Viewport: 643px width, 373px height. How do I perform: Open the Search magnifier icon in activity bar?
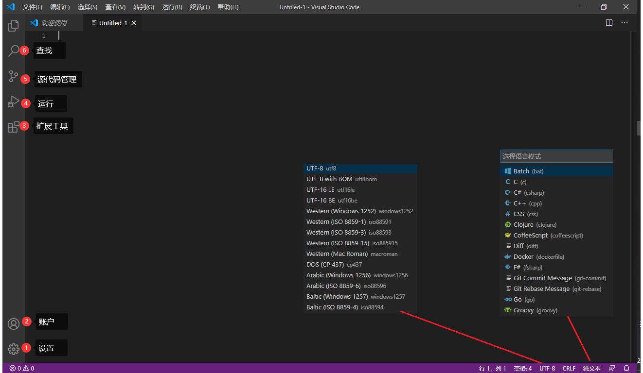14,51
